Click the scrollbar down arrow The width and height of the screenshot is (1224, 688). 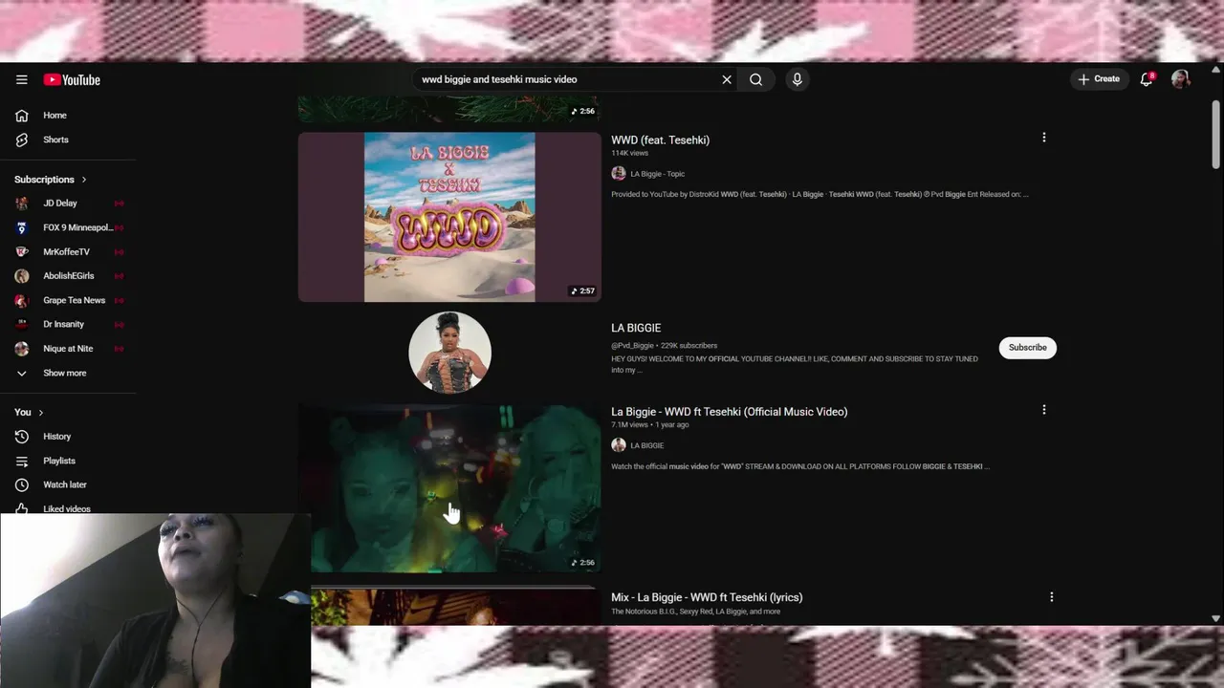coord(1216,618)
